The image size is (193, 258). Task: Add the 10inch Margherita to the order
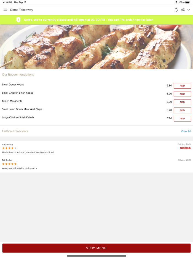point(182,102)
